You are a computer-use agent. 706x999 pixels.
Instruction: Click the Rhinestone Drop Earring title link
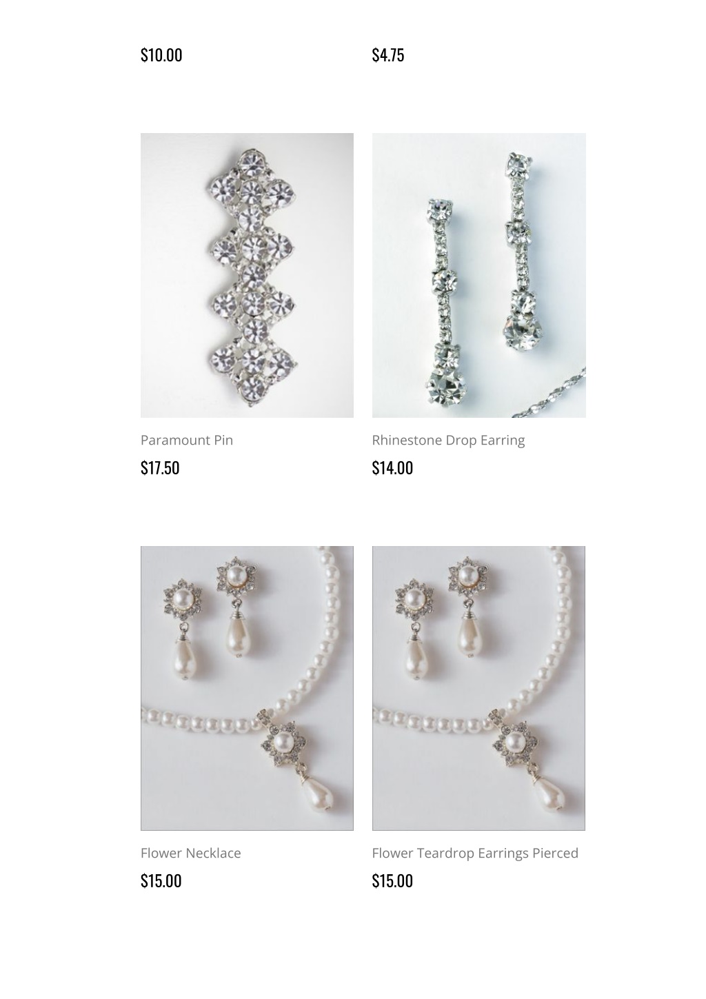tap(448, 440)
